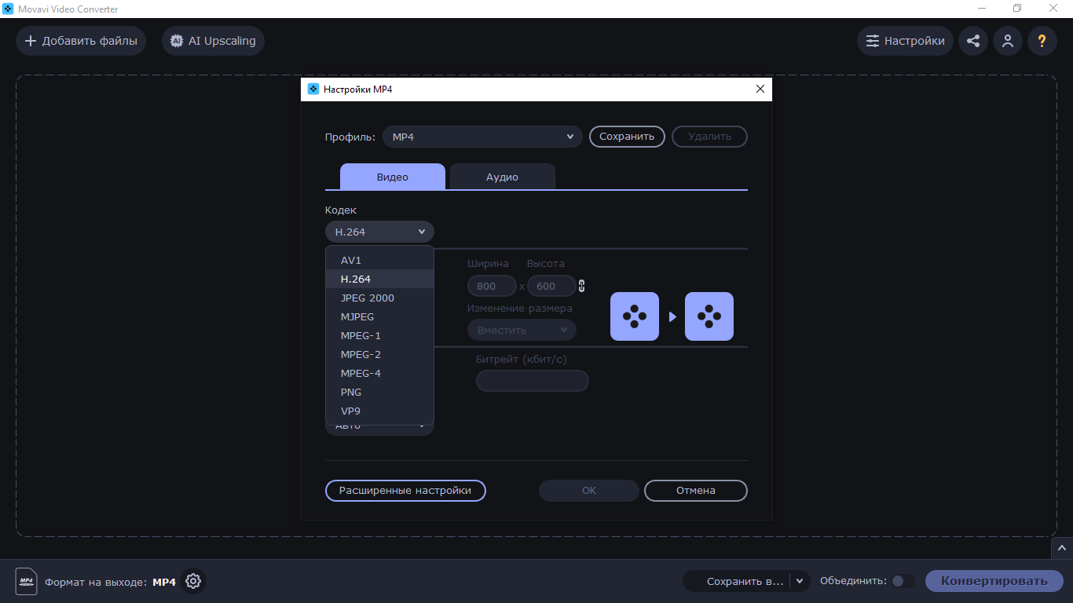The width and height of the screenshot is (1073, 603).
Task: Click the Отмена button
Action: click(696, 491)
